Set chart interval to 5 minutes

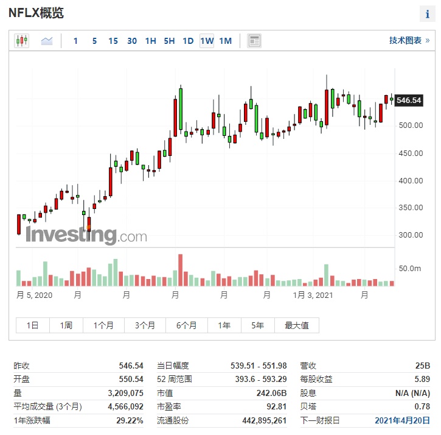[94, 41]
